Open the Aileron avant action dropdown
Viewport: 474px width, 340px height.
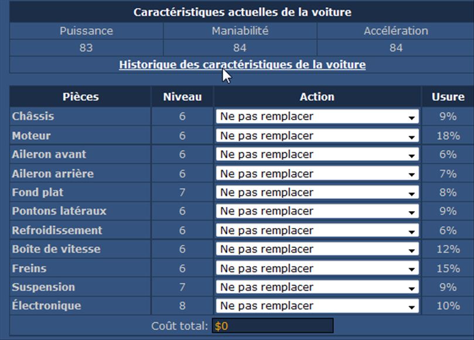click(318, 155)
